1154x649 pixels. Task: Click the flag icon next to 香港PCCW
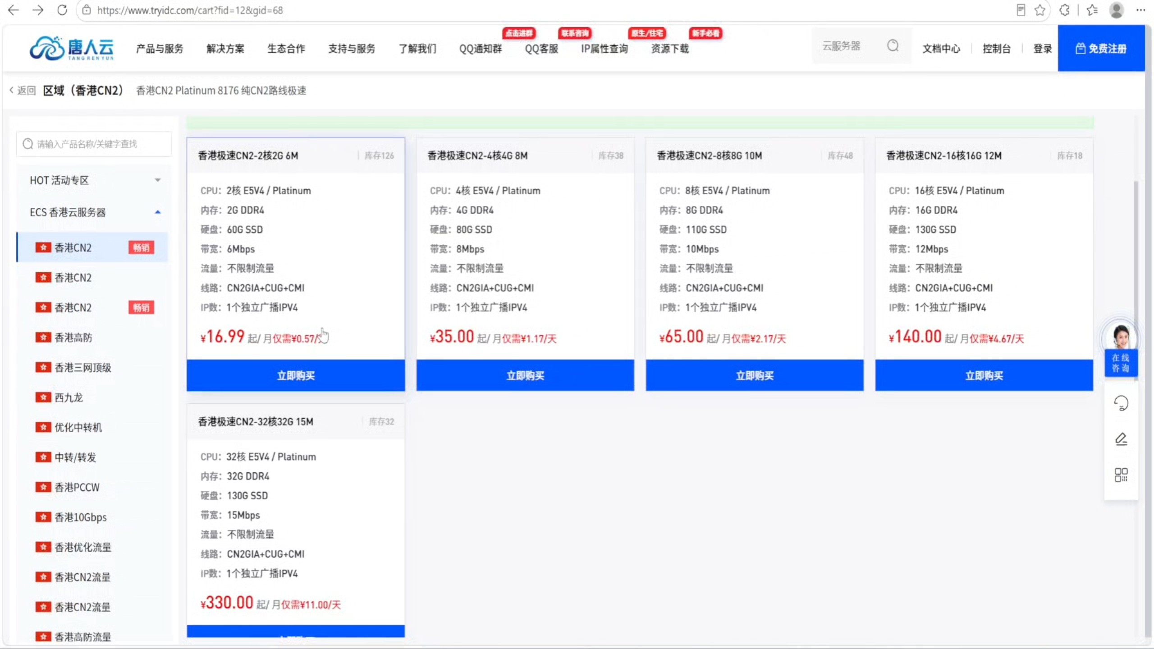click(43, 487)
